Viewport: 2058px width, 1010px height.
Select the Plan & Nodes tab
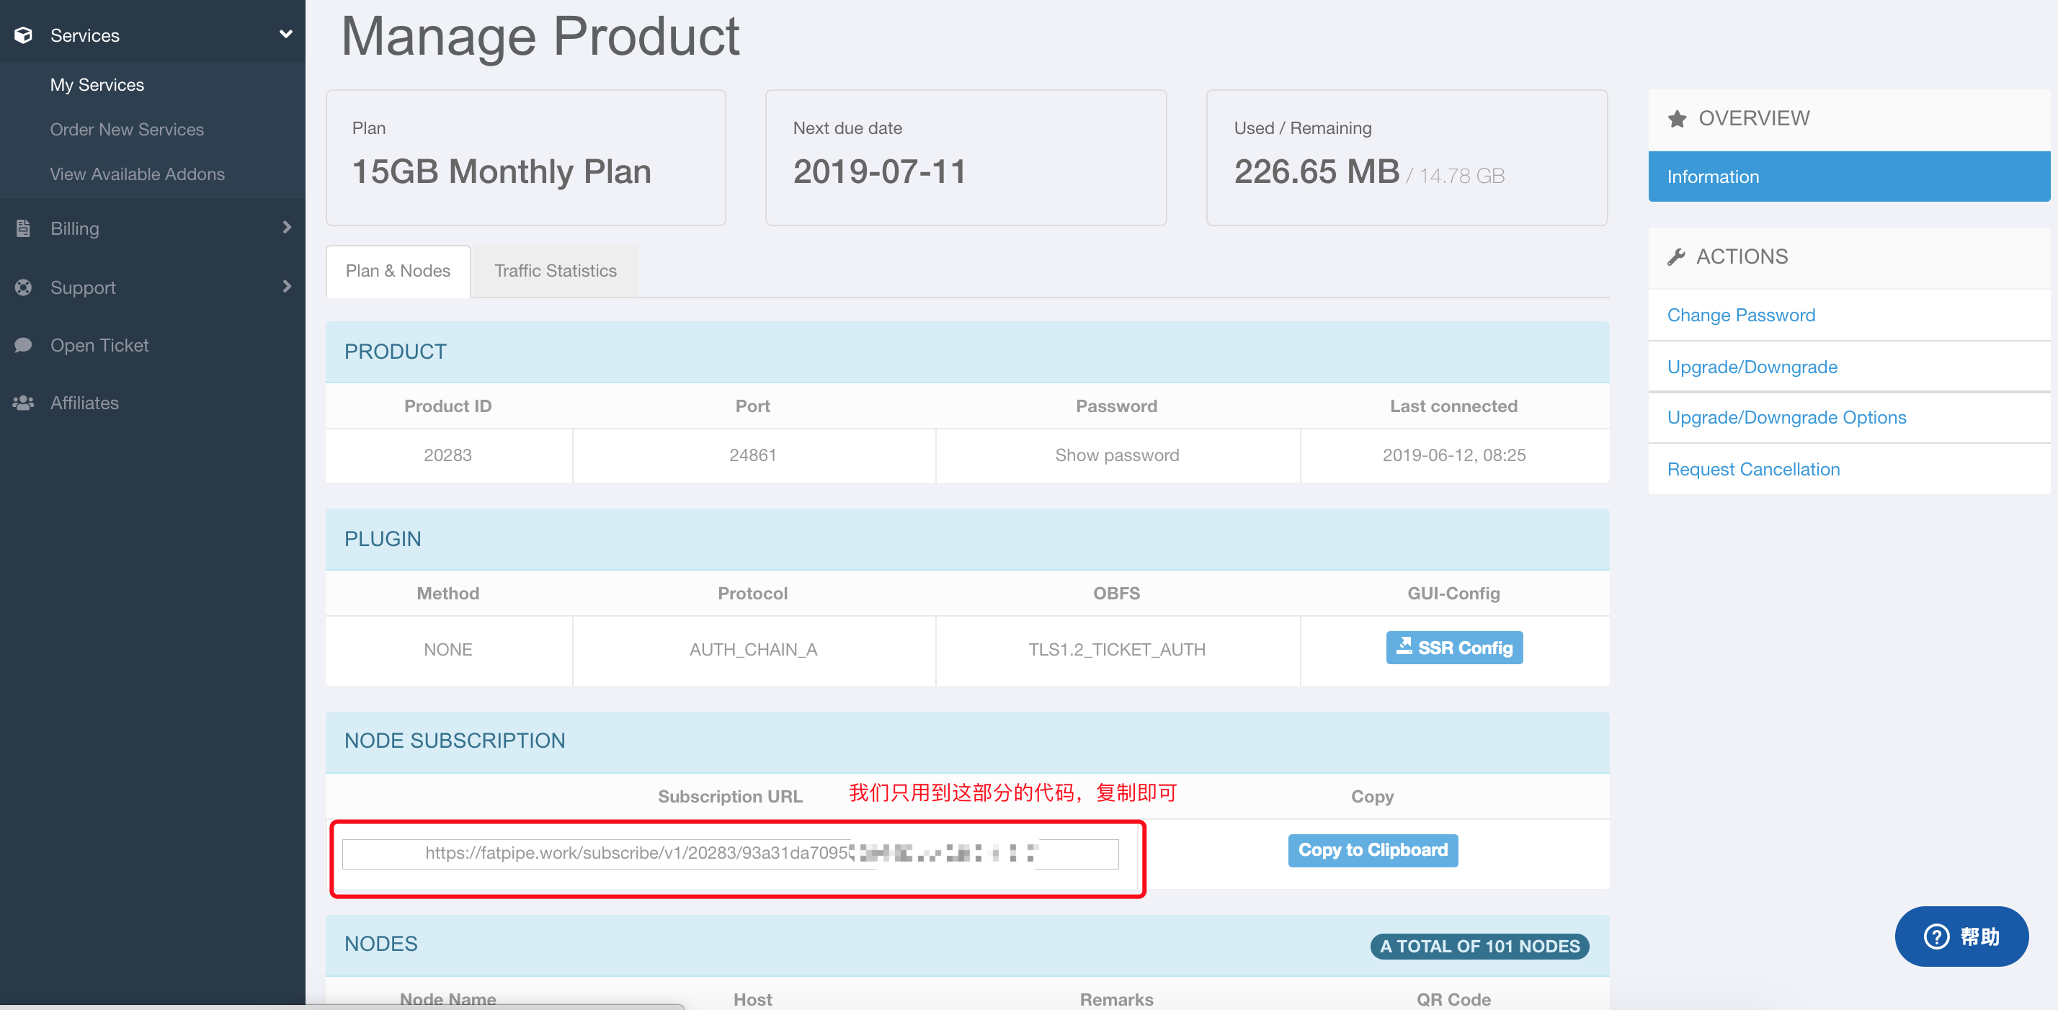coord(398,271)
